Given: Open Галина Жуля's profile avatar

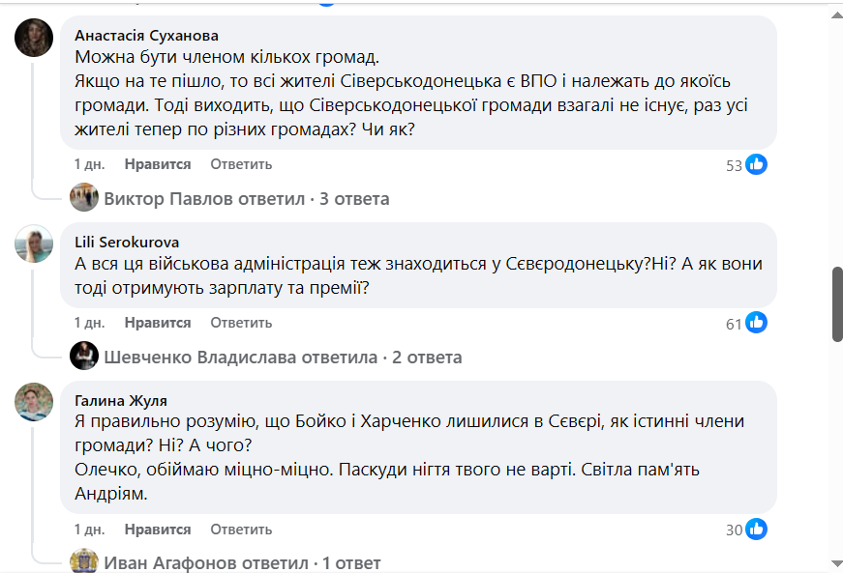Looking at the screenshot, I should (34, 402).
